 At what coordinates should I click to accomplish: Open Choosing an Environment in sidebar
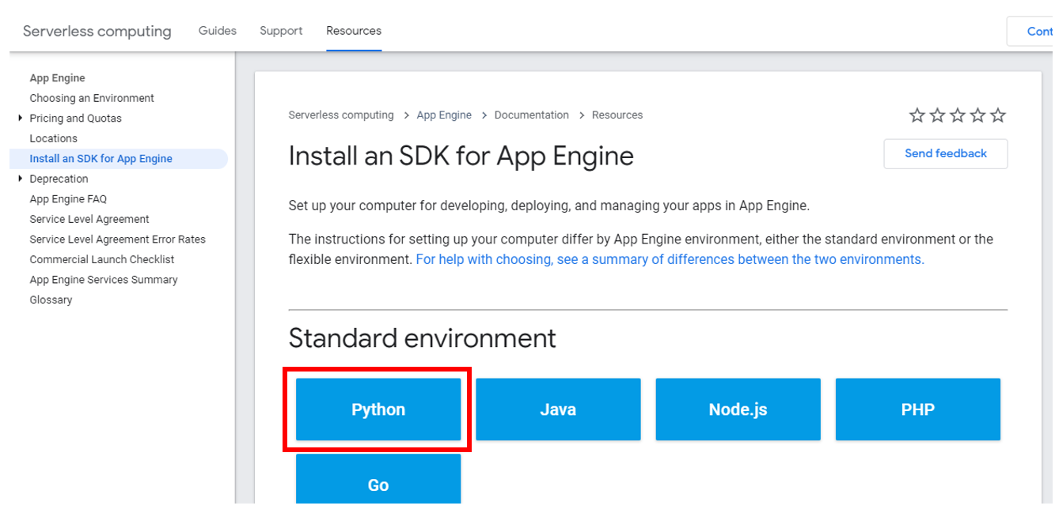click(x=92, y=98)
